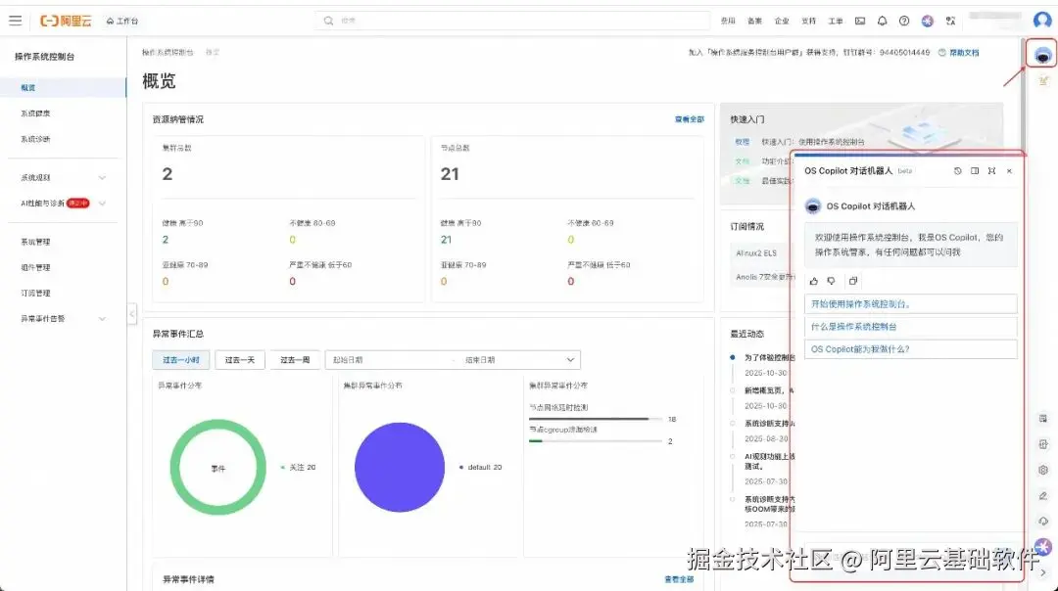Image resolution: width=1058 pixels, height=591 pixels.
Task: Expand the 系统观测 sidebar group
Action: click(x=63, y=178)
